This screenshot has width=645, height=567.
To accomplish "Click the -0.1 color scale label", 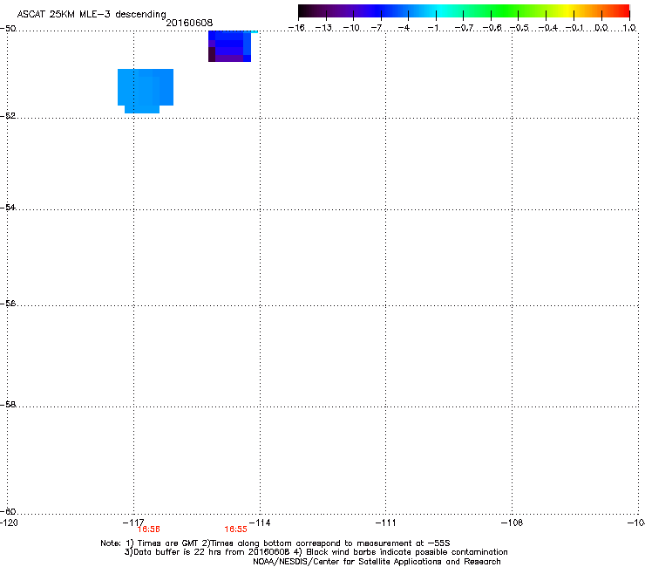I will [x=574, y=28].
